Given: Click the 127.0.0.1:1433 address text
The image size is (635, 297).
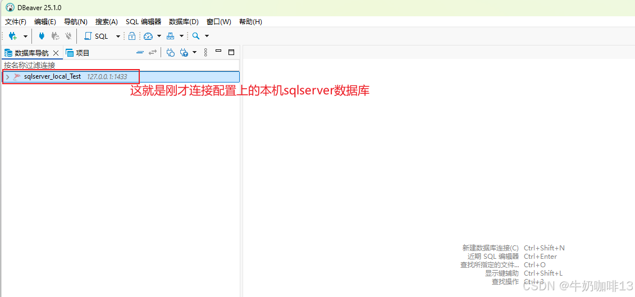Looking at the screenshot, I should click(x=107, y=76).
